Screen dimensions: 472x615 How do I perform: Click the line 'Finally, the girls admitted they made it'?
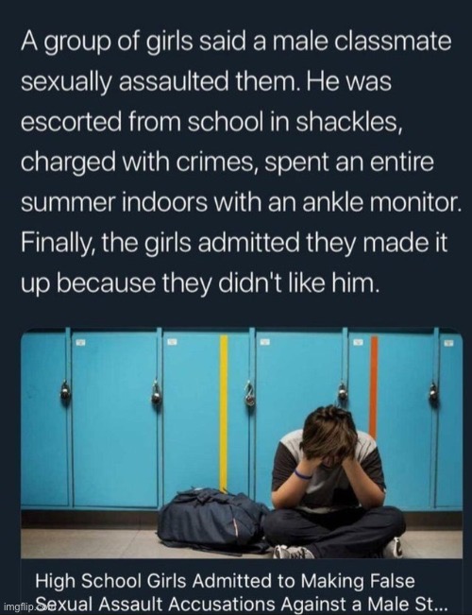point(234,243)
